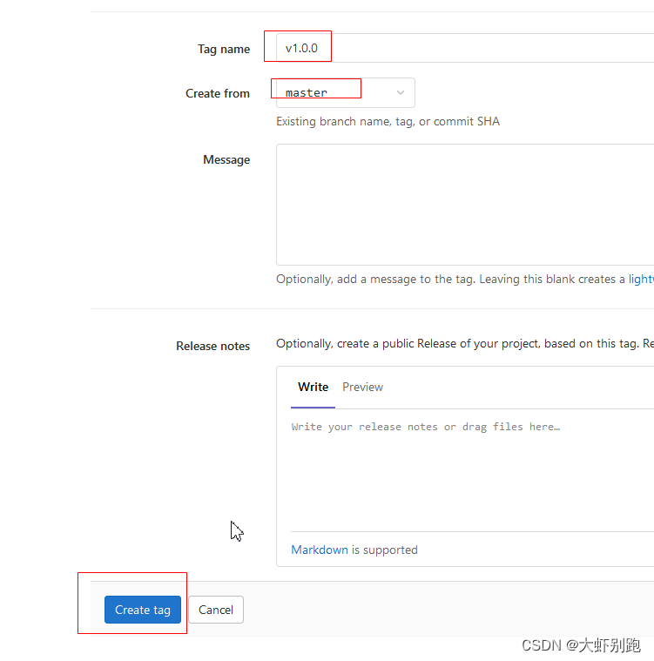Click the Create tag button
The height and width of the screenshot is (661, 654).
[143, 610]
